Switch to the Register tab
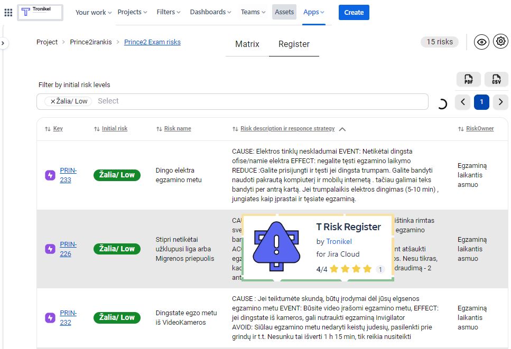 (294, 44)
